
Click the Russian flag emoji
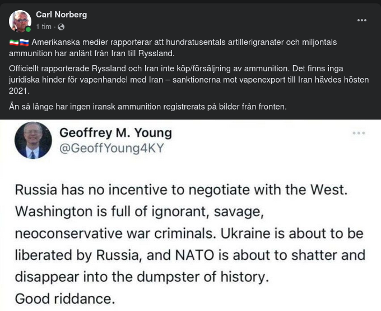[24, 43]
